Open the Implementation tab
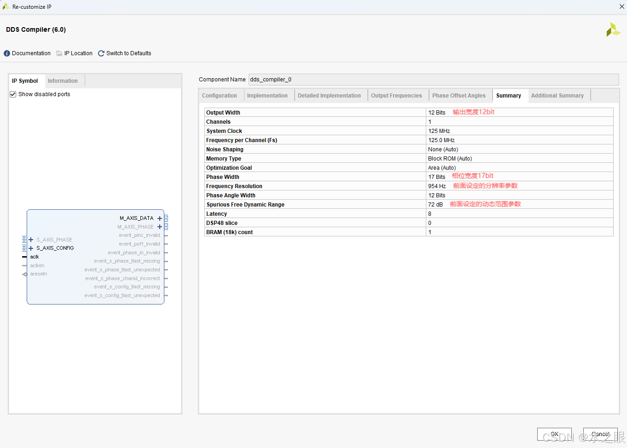Viewport: 627px width, 448px height. pyautogui.click(x=267, y=96)
